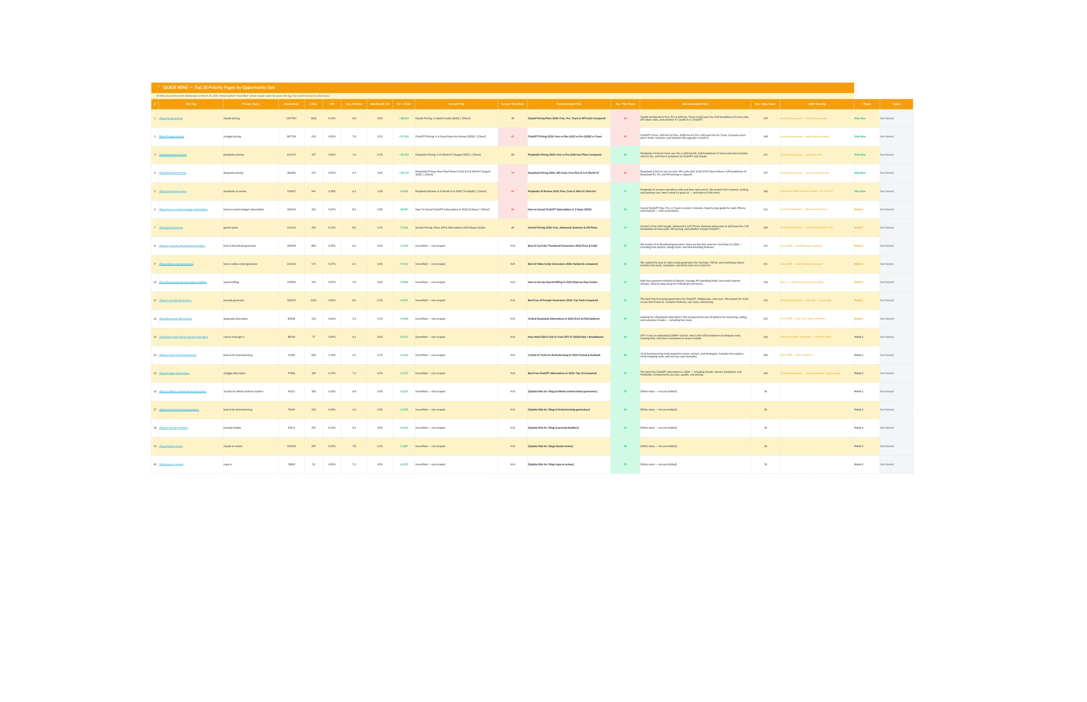Click the /blog/copy-ai-review link
Image resolution: width=1087 pixels, height=702 pixels.
point(171,464)
